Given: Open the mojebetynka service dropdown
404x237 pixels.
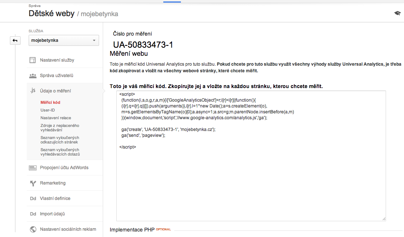Looking at the screenshot, I should click(x=63, y=40).
